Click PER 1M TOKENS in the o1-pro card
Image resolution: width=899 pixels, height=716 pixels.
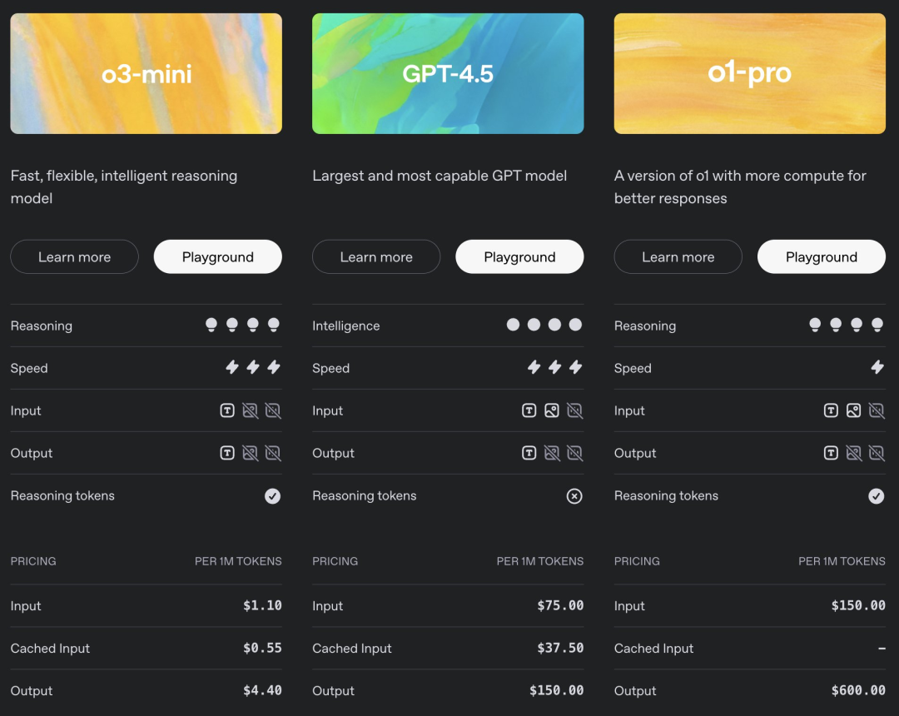pyautogui.click(x=842, y=561)
